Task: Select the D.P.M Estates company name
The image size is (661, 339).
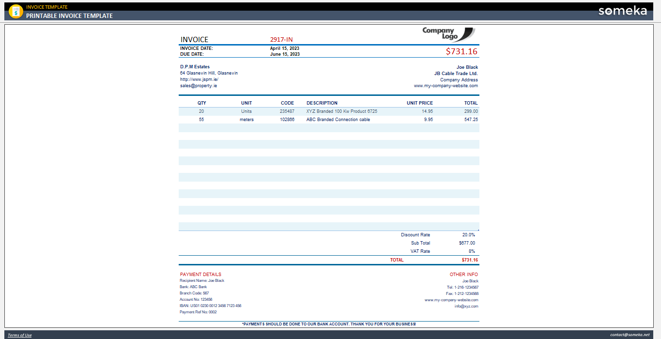Action: tap(195, 67)
